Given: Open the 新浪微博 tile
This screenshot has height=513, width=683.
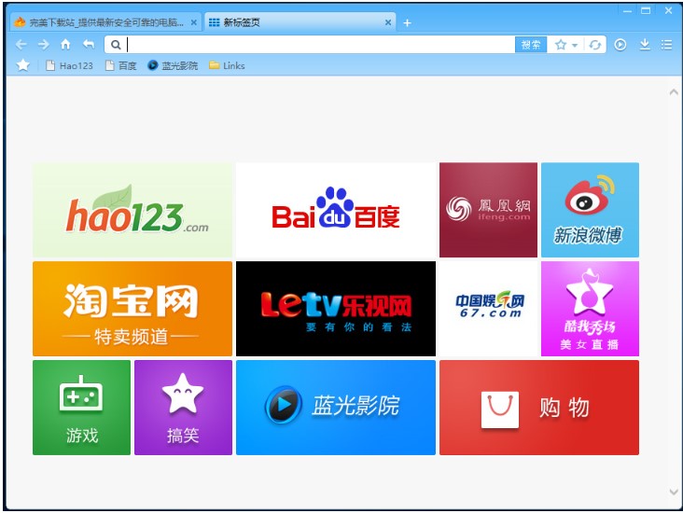Looking at the screenshot, I should [590, 210].
